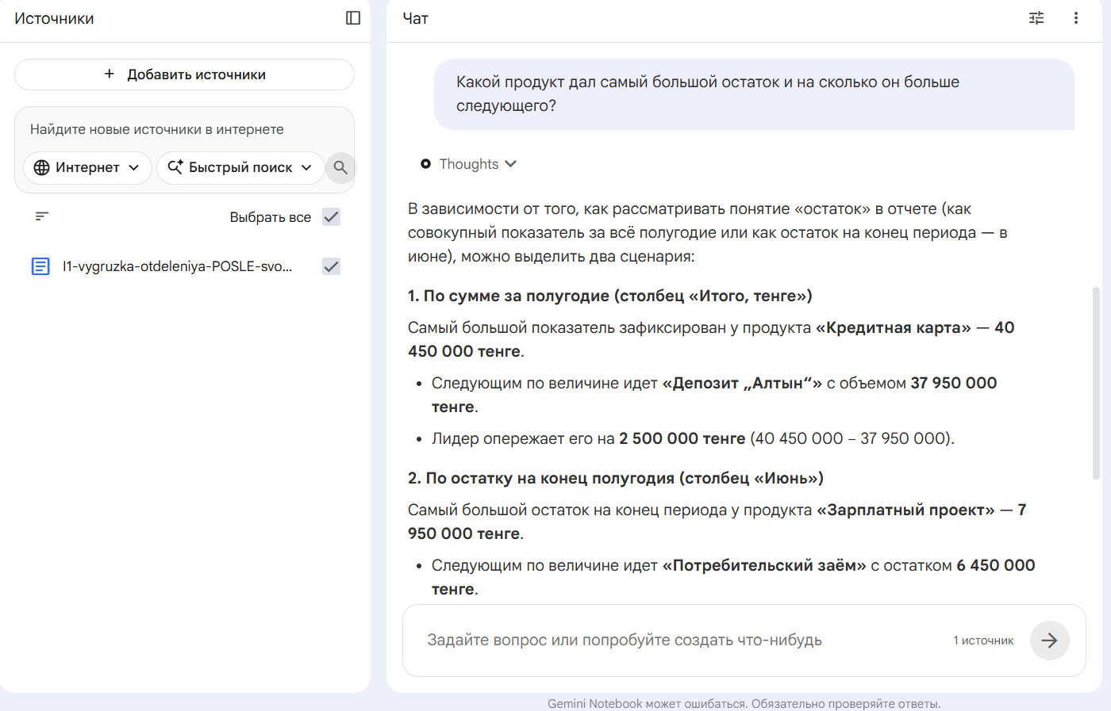1111x711 pixels.
Task: Open source I1-vygruzka-otdeleniya-POSLE-svo...
Action: [178, 266]
